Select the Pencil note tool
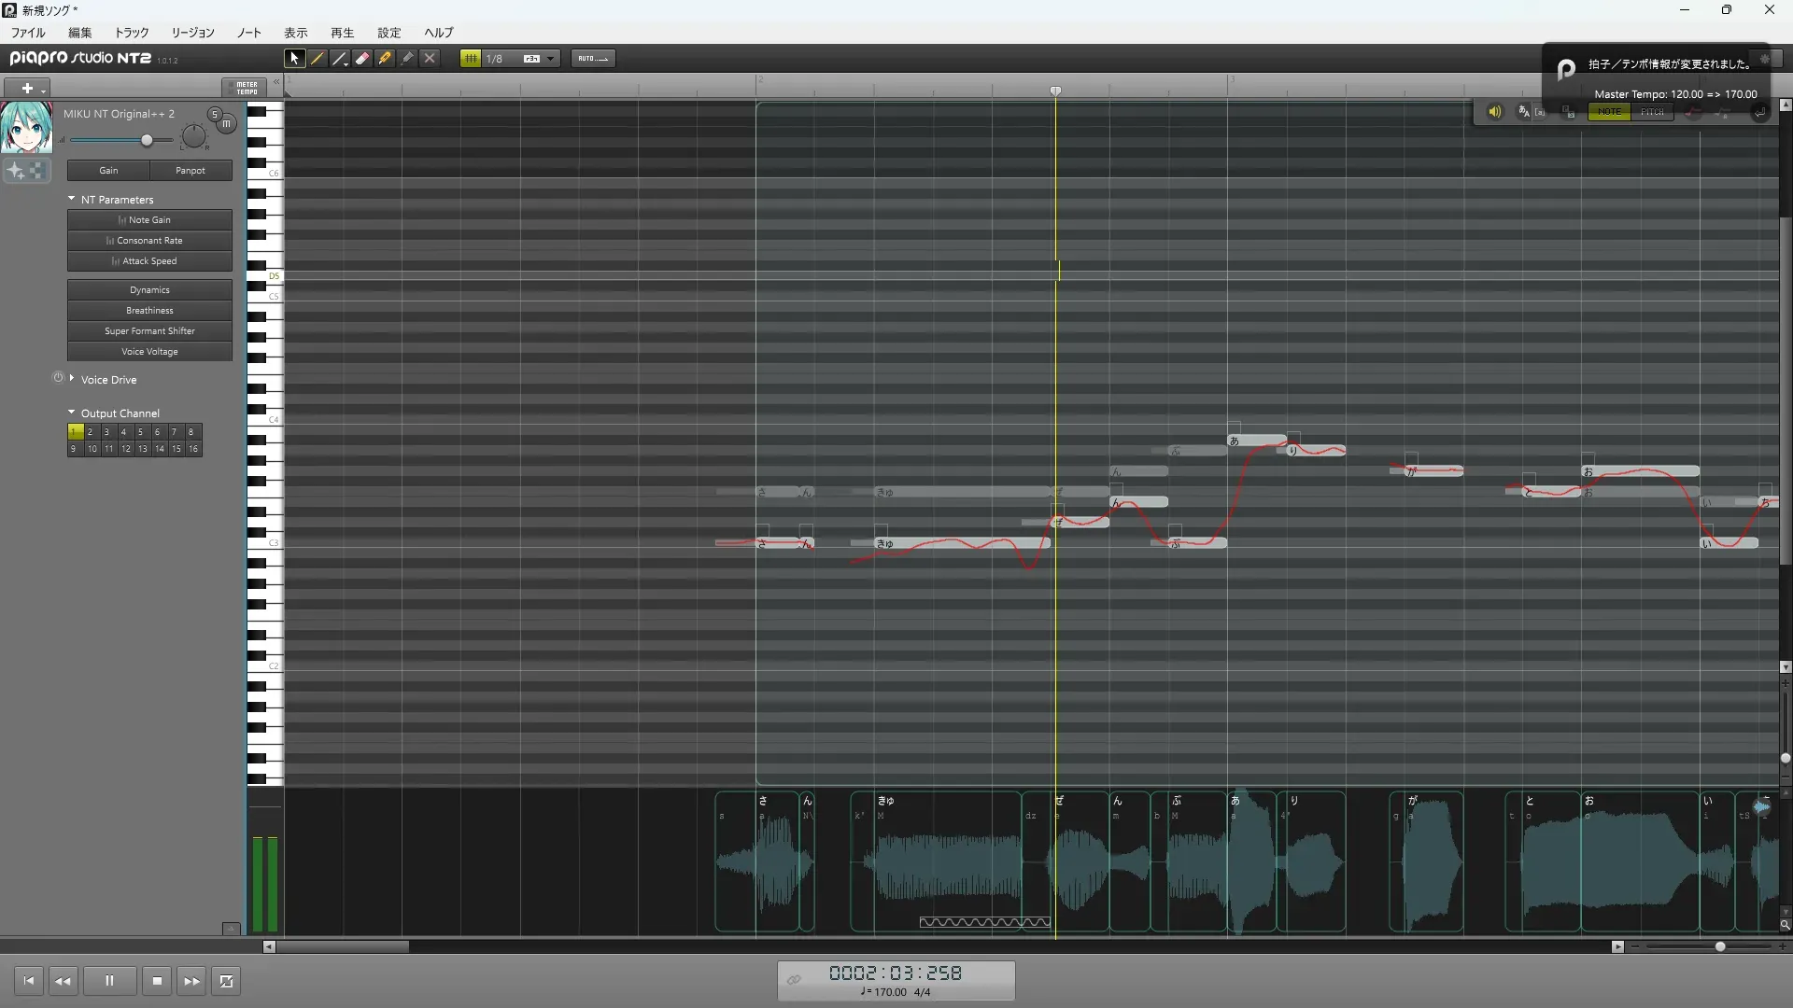The image size is (1793, 1008). [318, 58]
